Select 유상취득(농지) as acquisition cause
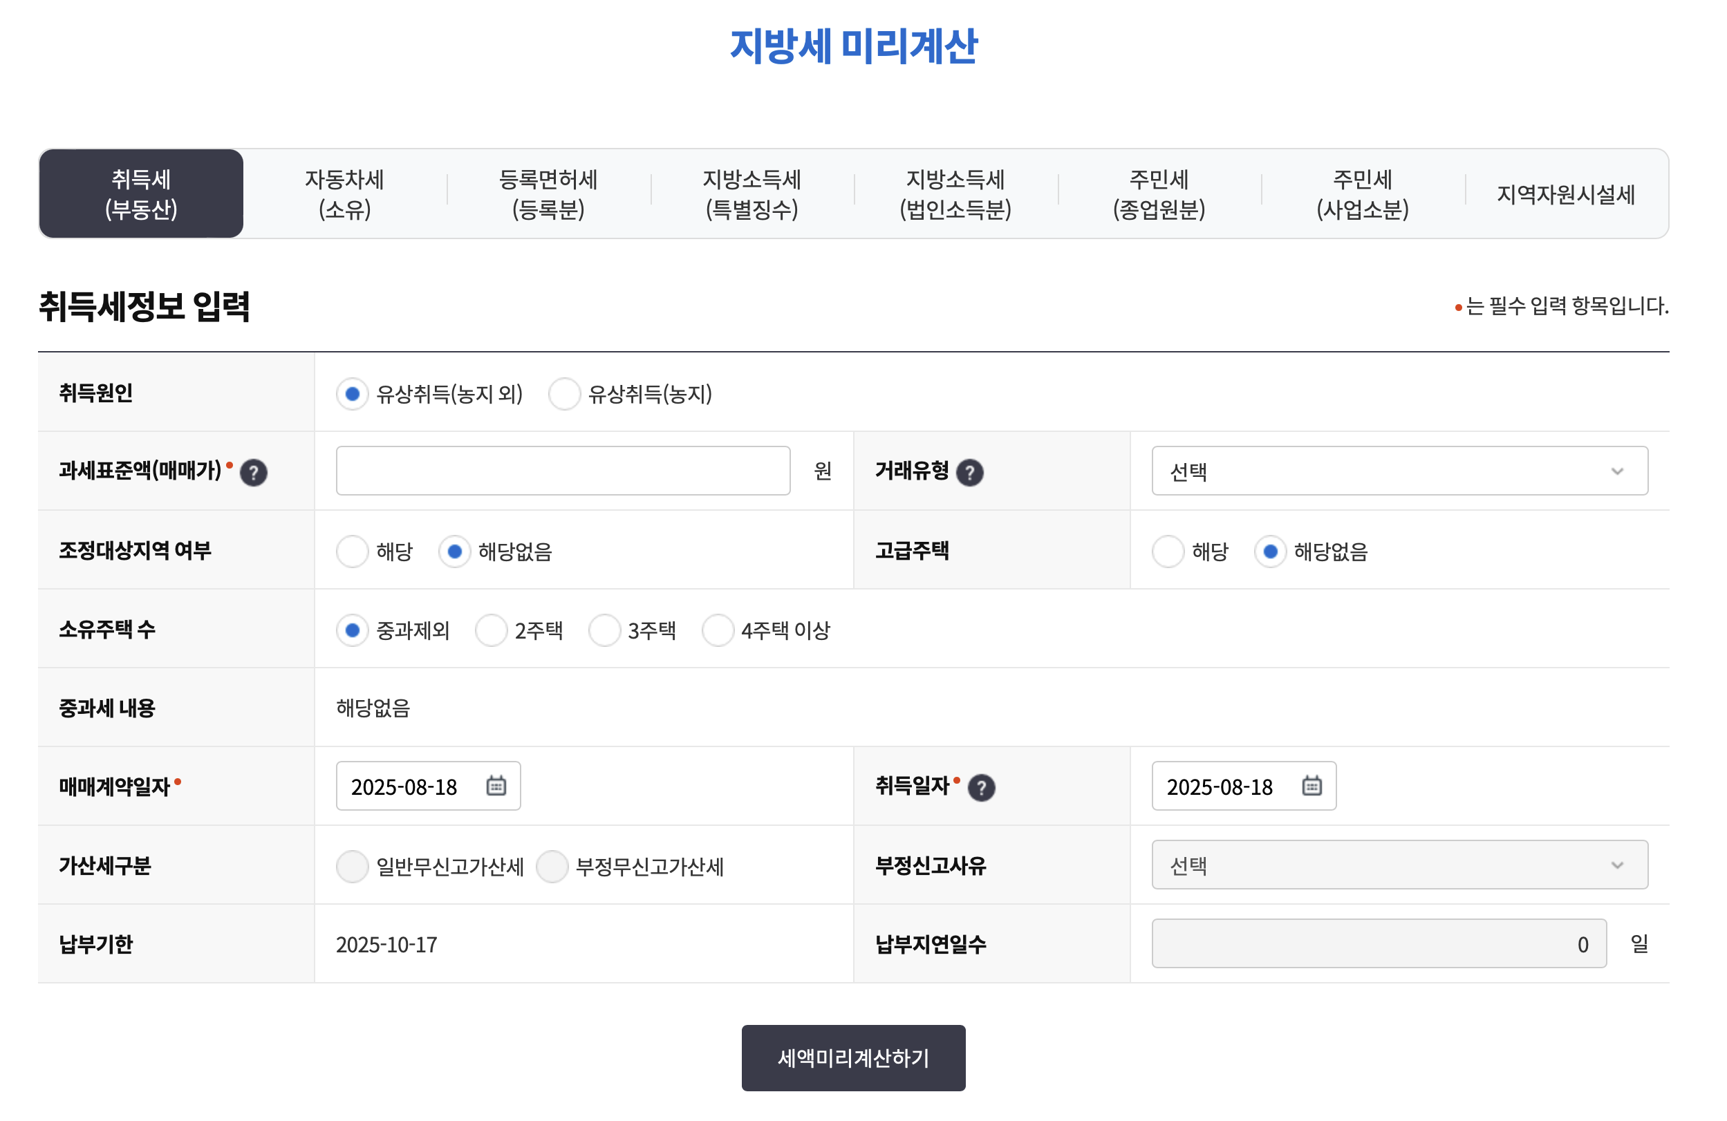Screen dimensions: 1727x1121 [564, 394]
